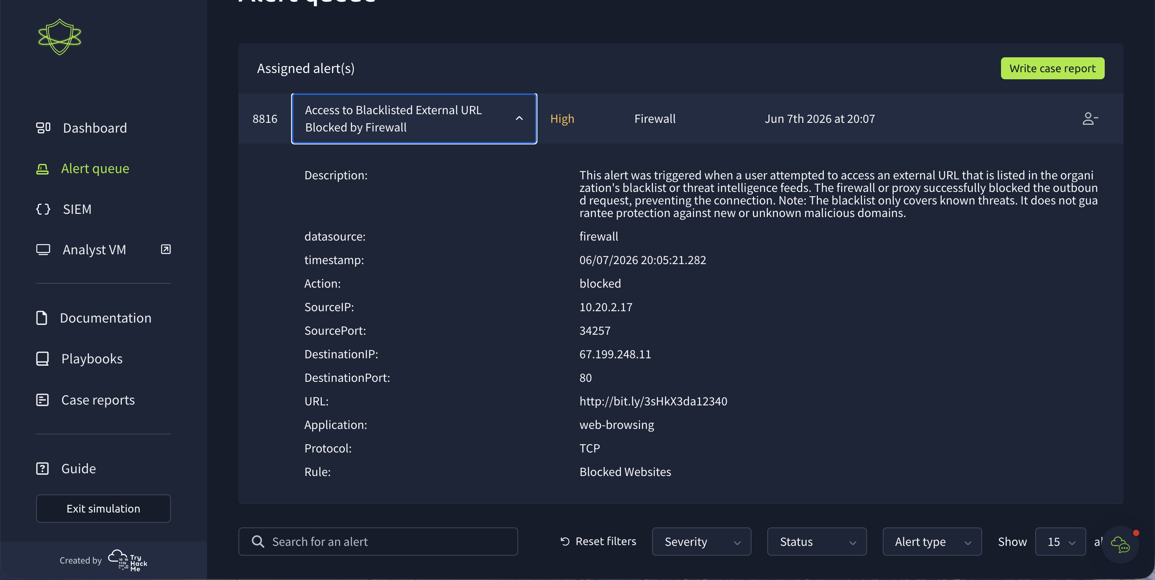Click the Documentation file icon

point(42,317)
